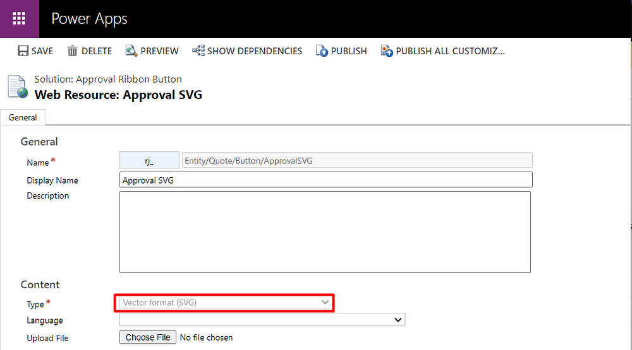The height and width of the screenshot is (350, 632).
Task: Click into the Description text area
Action: (x=325, y=232)
